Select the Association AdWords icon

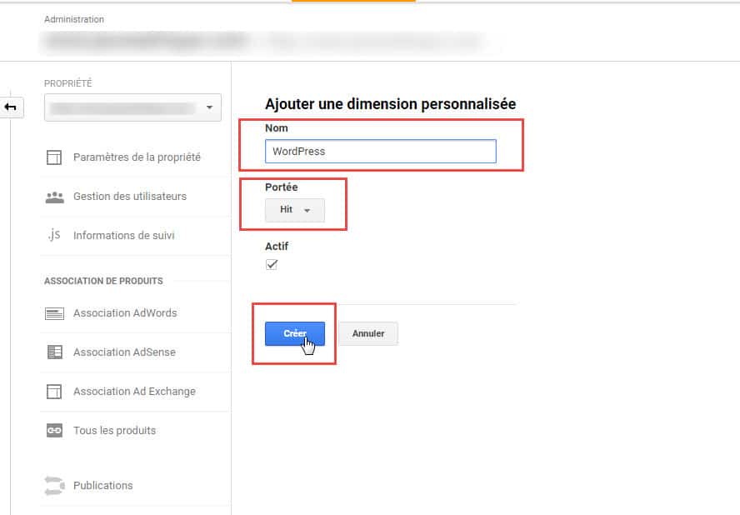pos(54,314)
